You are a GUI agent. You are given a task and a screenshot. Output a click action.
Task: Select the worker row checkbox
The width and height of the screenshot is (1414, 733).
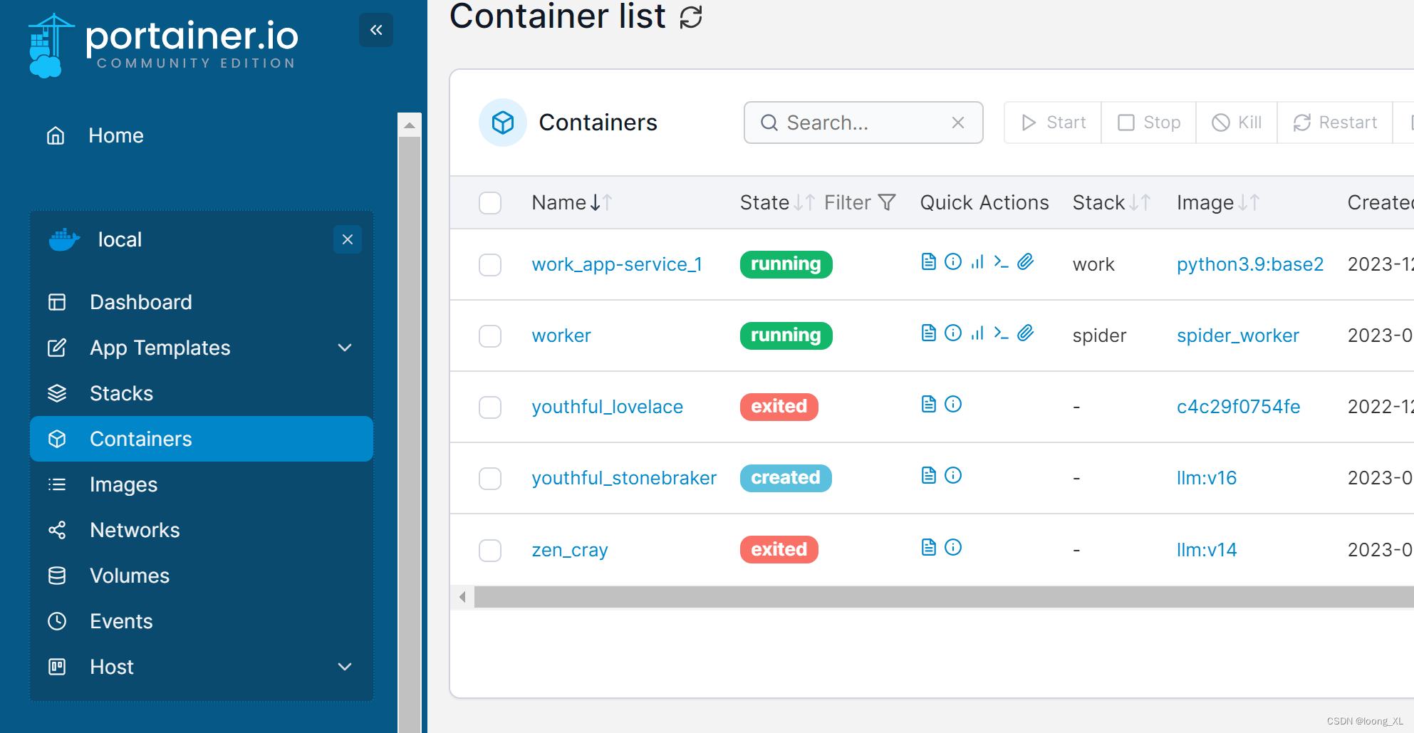click(x=490, y=336)
